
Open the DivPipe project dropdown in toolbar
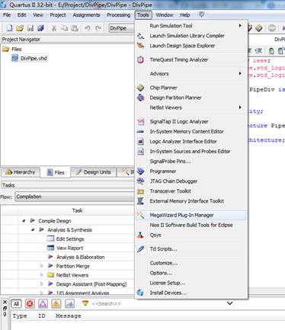(121, 28)
